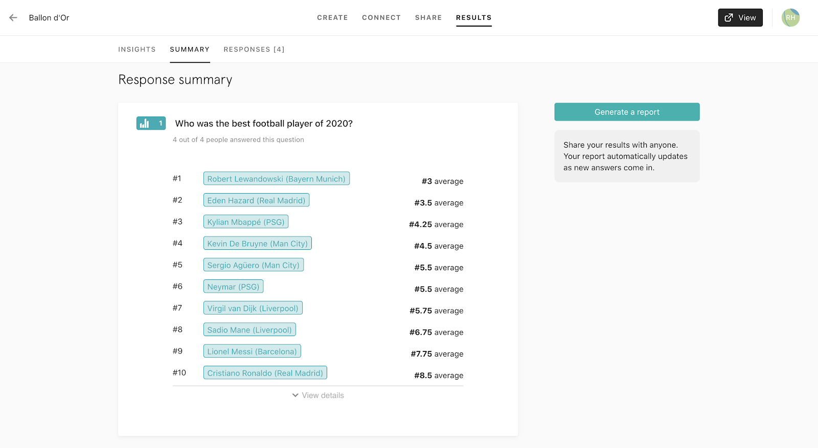The height and width of the screenshot is (448, 818).
Task: Click the #10 rank label
Action: point(179,372)
